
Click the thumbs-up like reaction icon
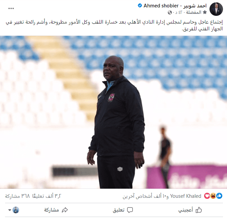(219, 196)
